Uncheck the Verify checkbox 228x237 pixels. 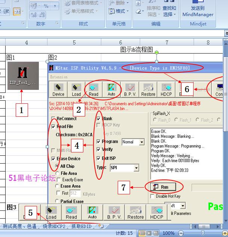pyautogui.click(x=98, y=149)
